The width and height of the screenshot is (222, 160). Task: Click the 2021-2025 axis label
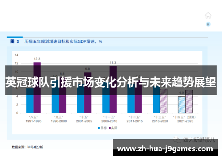click(185, 121)
